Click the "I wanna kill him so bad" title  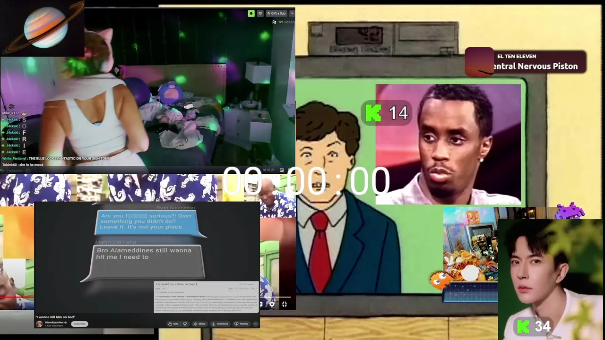coord(55,317)
